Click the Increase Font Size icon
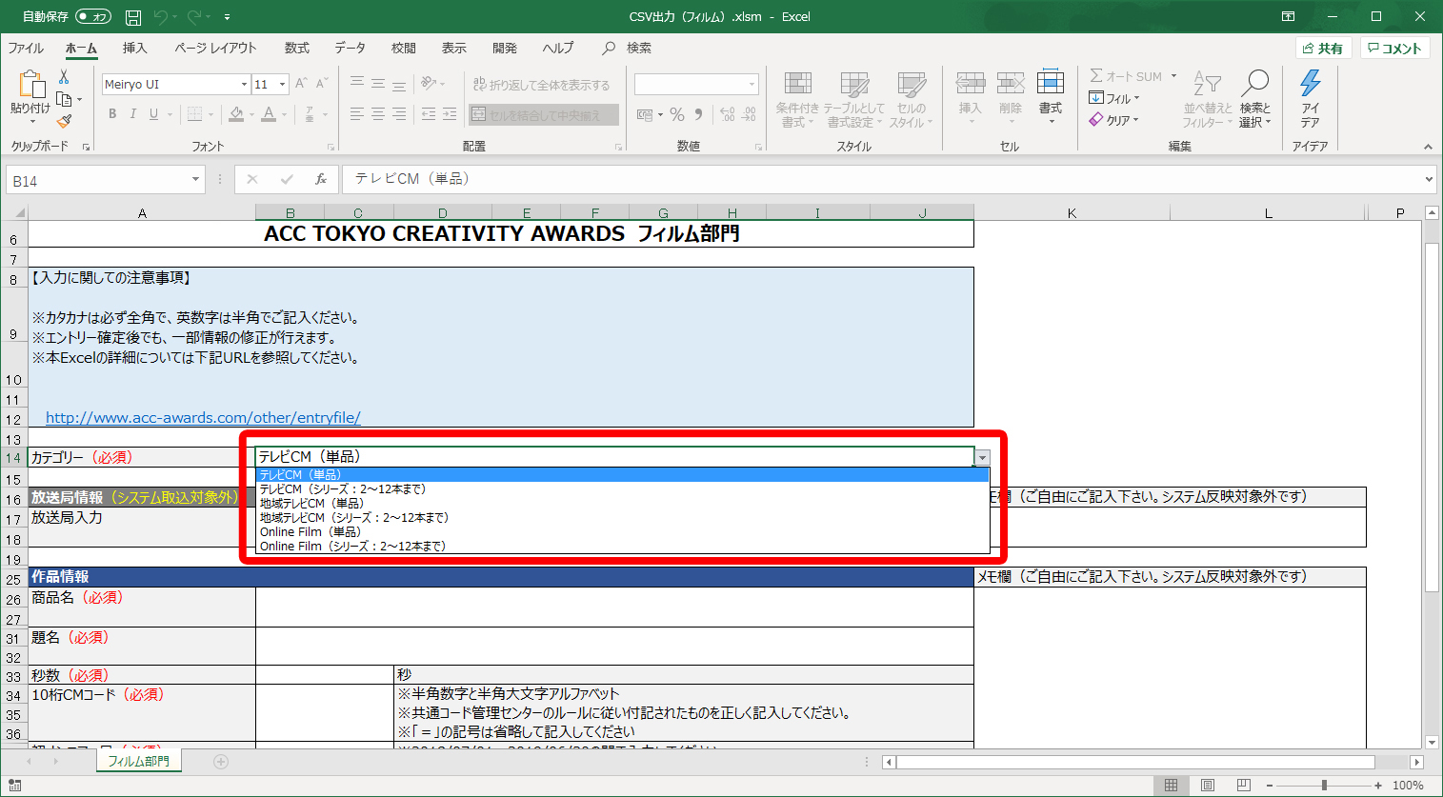The width and height of the screenshot is (1443, 797). 301,84
